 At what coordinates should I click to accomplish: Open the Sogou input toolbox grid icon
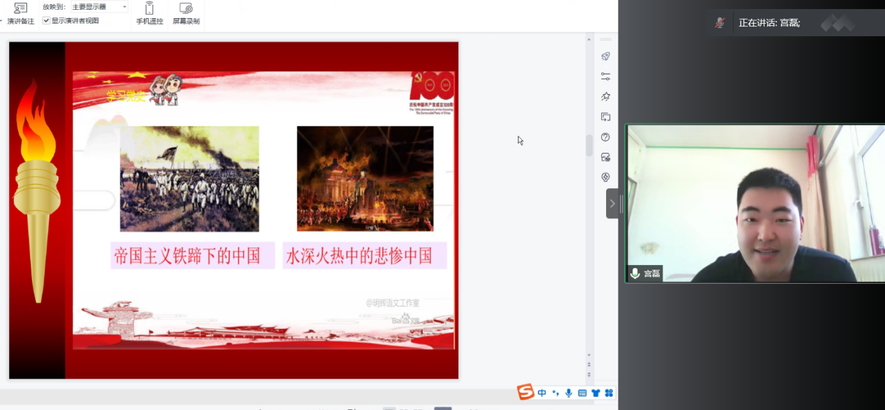click(x=608, y=392)
